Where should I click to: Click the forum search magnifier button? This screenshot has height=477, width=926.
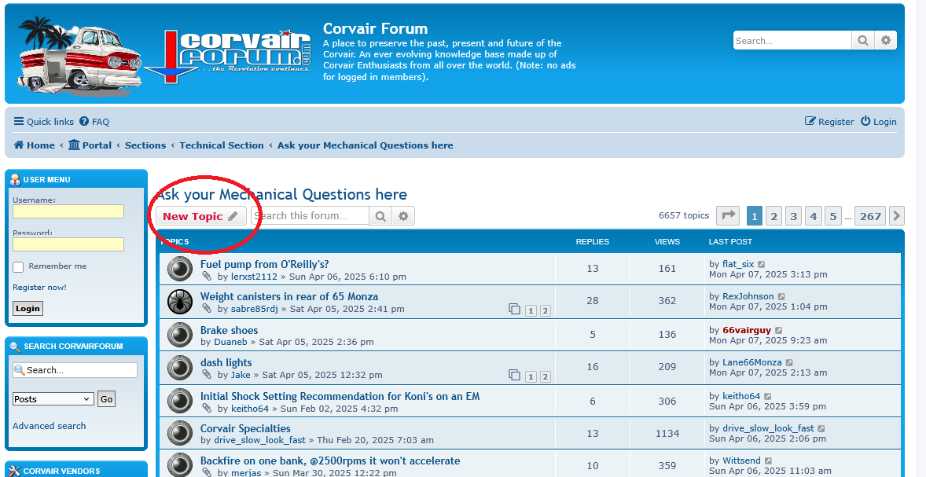[x=380, y=216]
